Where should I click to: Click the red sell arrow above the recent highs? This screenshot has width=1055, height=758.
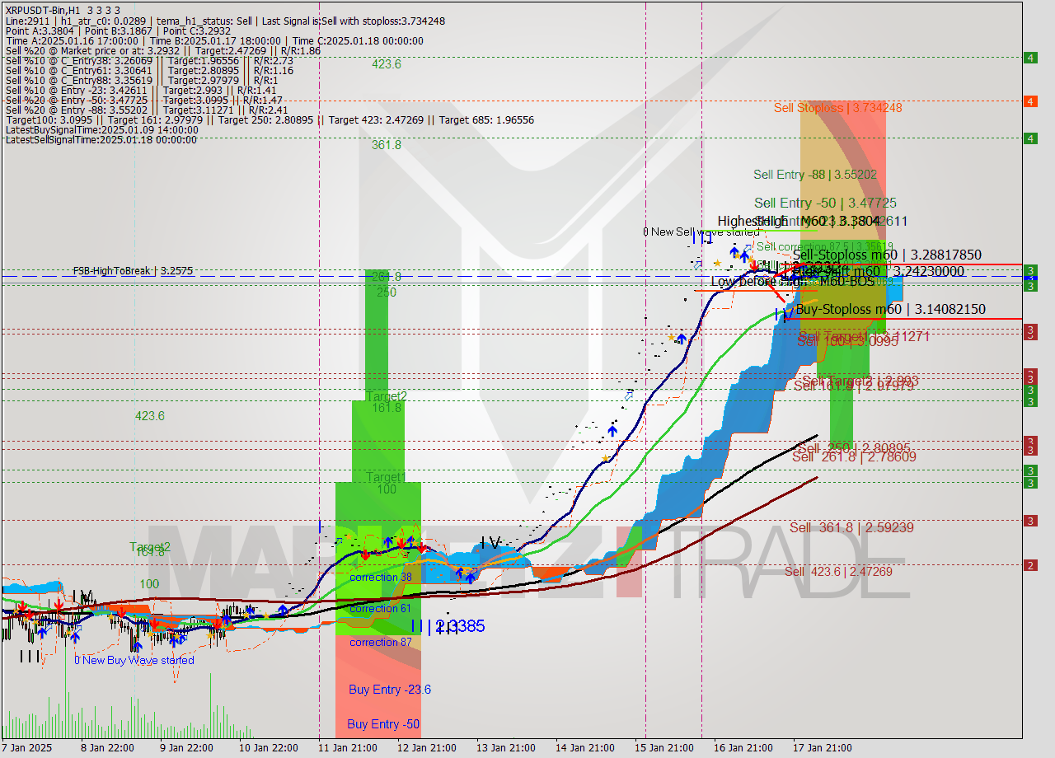coord(754,263)
